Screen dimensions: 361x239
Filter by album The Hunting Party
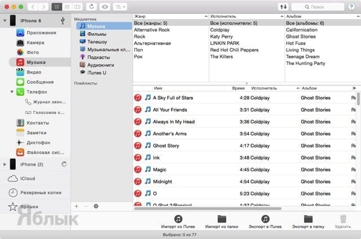point(306,63)
